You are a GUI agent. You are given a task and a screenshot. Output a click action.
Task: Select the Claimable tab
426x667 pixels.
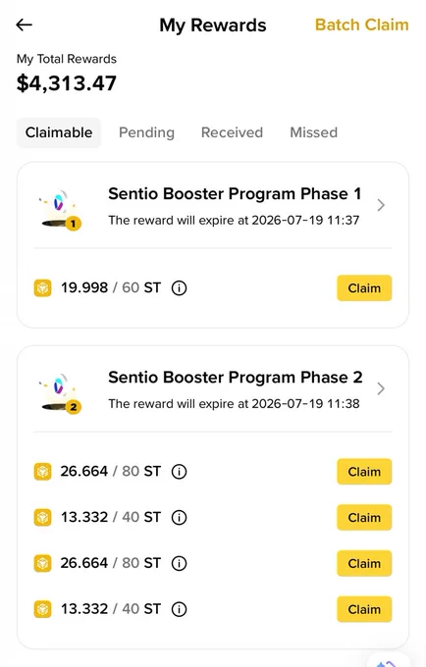click(x=59, y=132)
